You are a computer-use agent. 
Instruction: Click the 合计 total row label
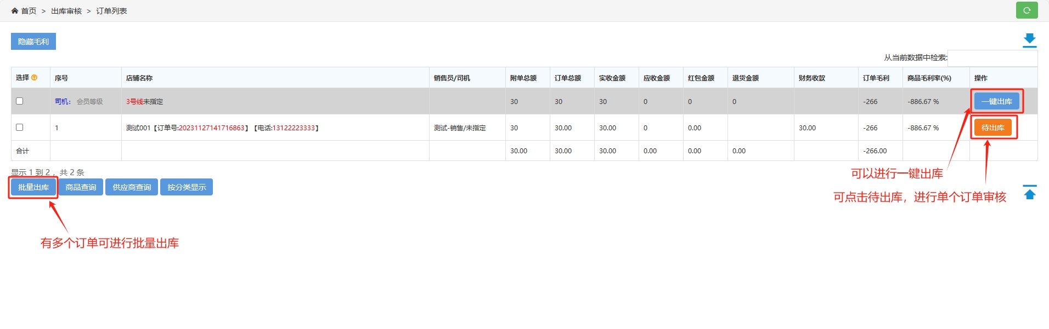[22, 151]
